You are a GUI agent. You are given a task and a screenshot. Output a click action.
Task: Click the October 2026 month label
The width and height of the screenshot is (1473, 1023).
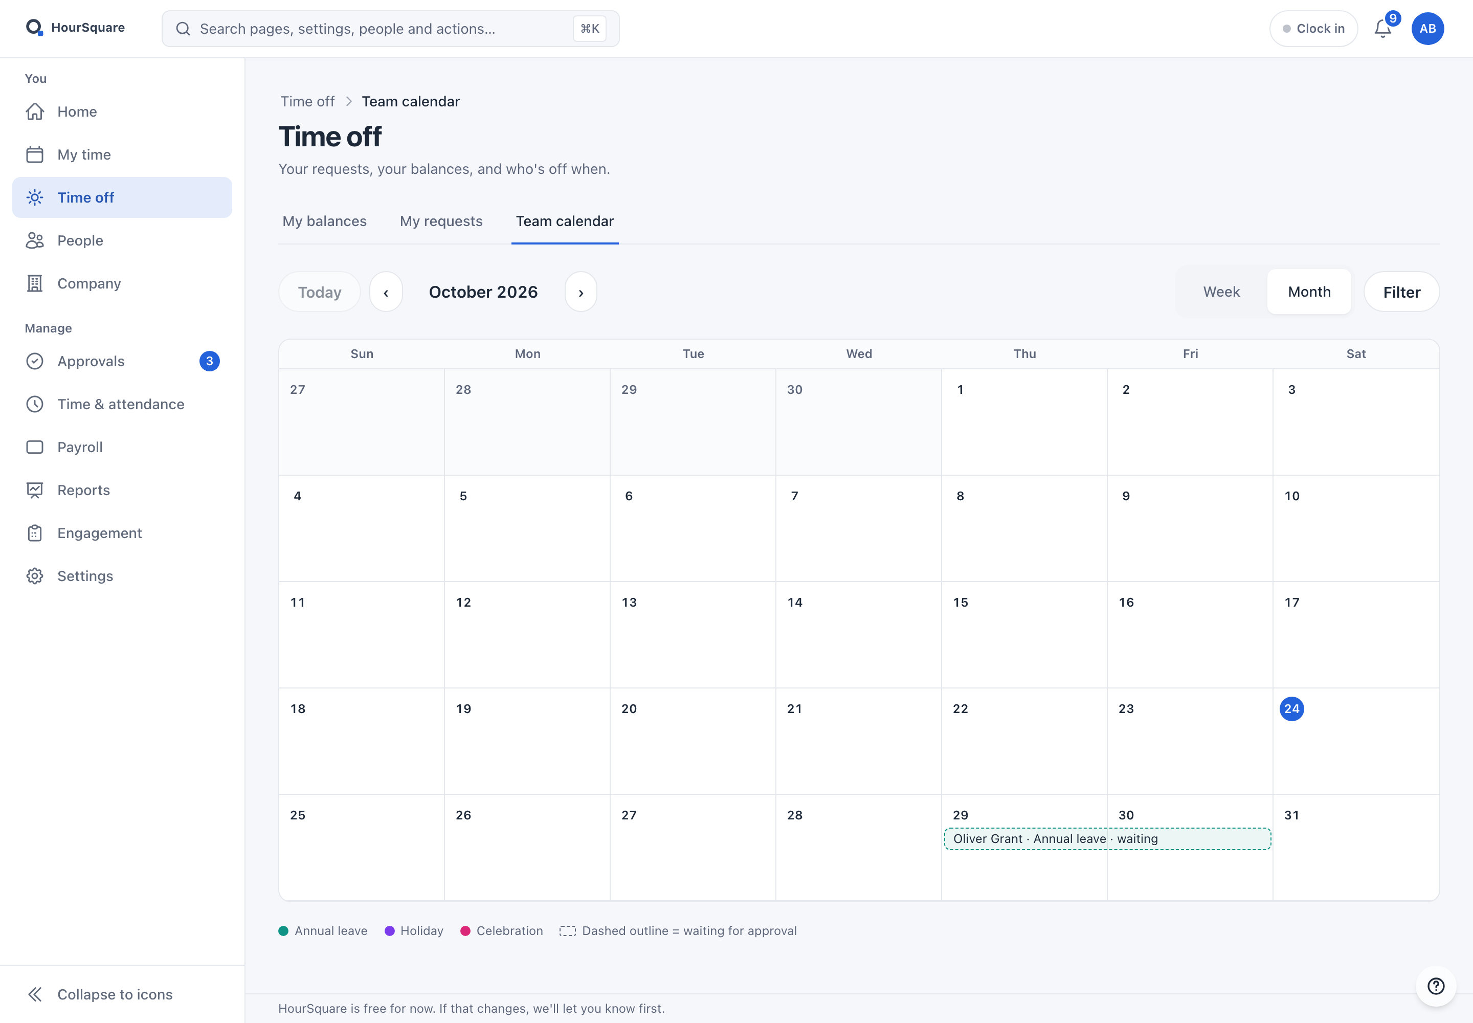483,292
